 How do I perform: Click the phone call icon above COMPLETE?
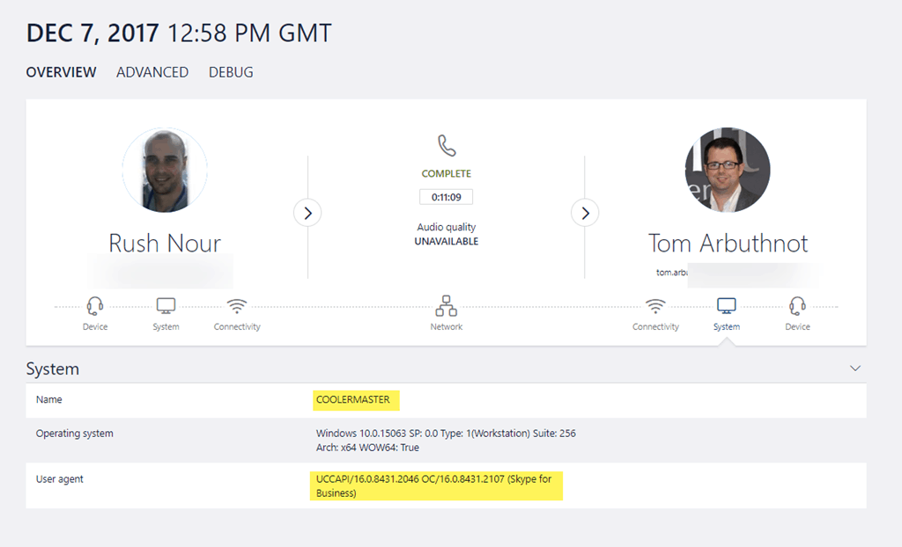tap(447, 146)
